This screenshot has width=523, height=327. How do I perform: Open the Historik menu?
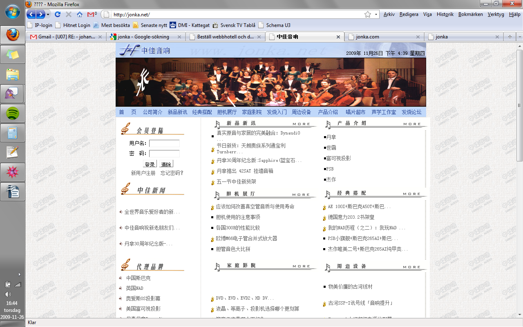pos(445,14)
